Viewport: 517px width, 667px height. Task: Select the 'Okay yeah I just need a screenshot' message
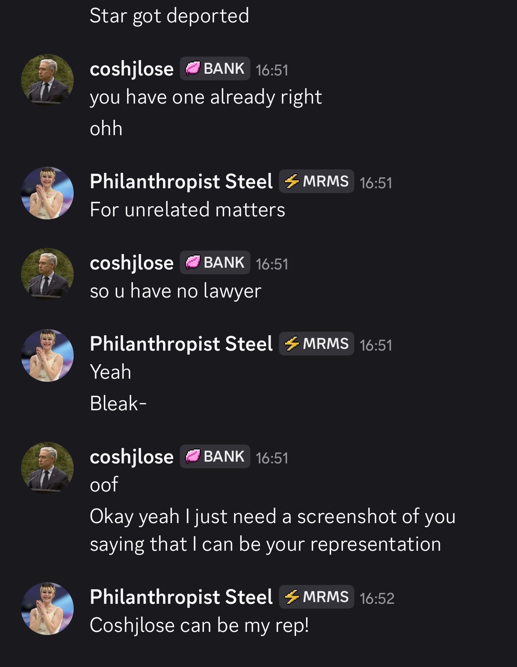click(x=272, y=530)
